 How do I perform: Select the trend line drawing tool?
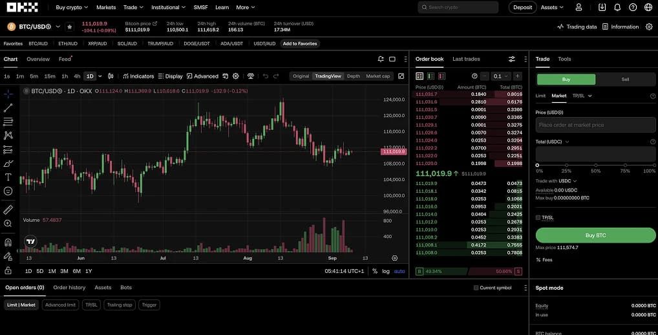click(8, 108)
